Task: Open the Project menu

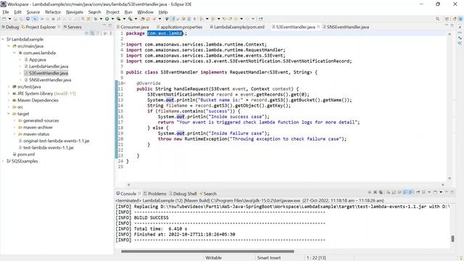Action: click(x=112, y=12)
